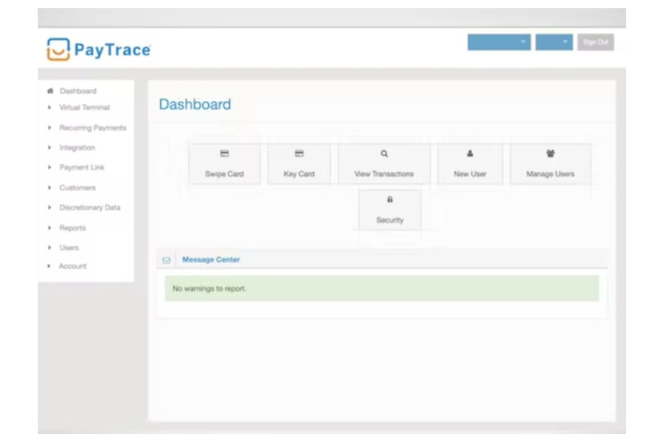Click the Dashboard home icon in sidebar
The width and height of the screenshot is (664, 442).
click(x=50, y=90)
